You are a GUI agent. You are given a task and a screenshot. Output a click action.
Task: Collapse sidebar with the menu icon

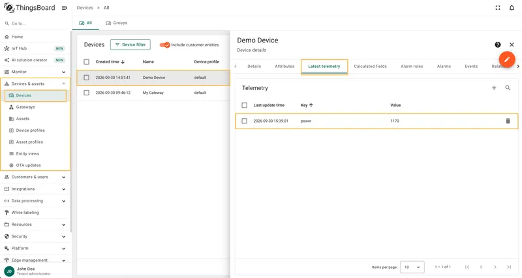click(65, 8)
